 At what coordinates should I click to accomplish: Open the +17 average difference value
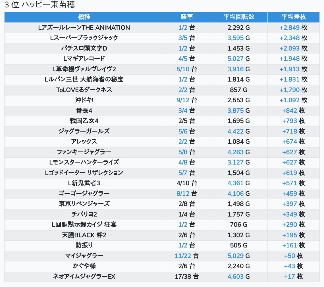click(289, 276)
